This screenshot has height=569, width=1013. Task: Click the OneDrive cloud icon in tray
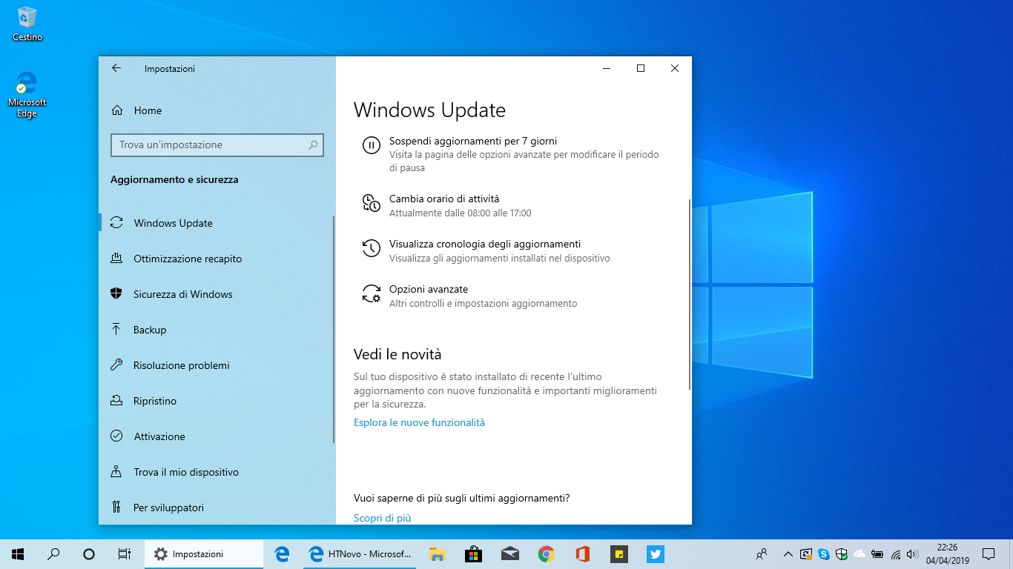[x=859, y=553]
